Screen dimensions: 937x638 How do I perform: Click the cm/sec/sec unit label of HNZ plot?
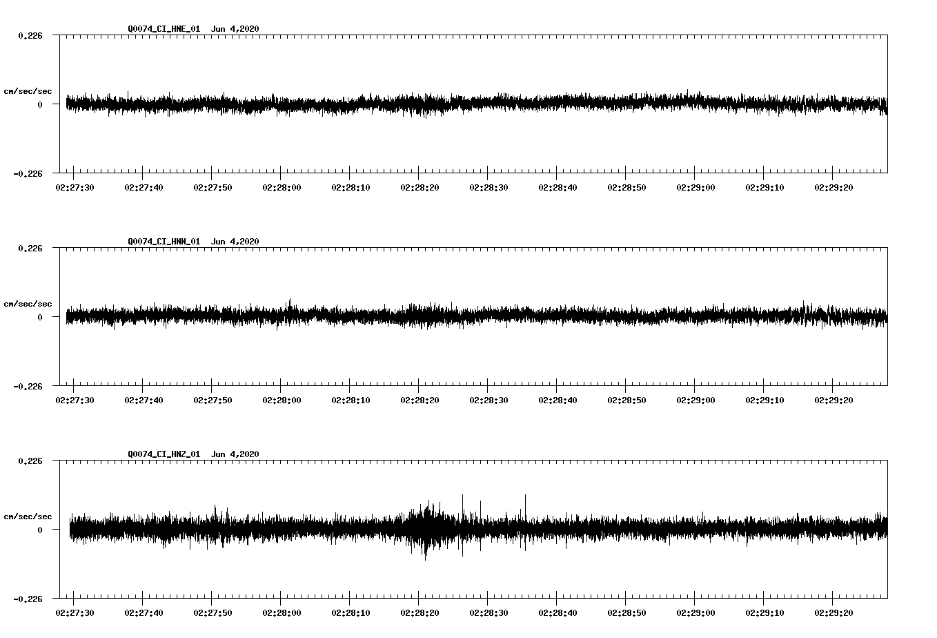click(28, 516)
